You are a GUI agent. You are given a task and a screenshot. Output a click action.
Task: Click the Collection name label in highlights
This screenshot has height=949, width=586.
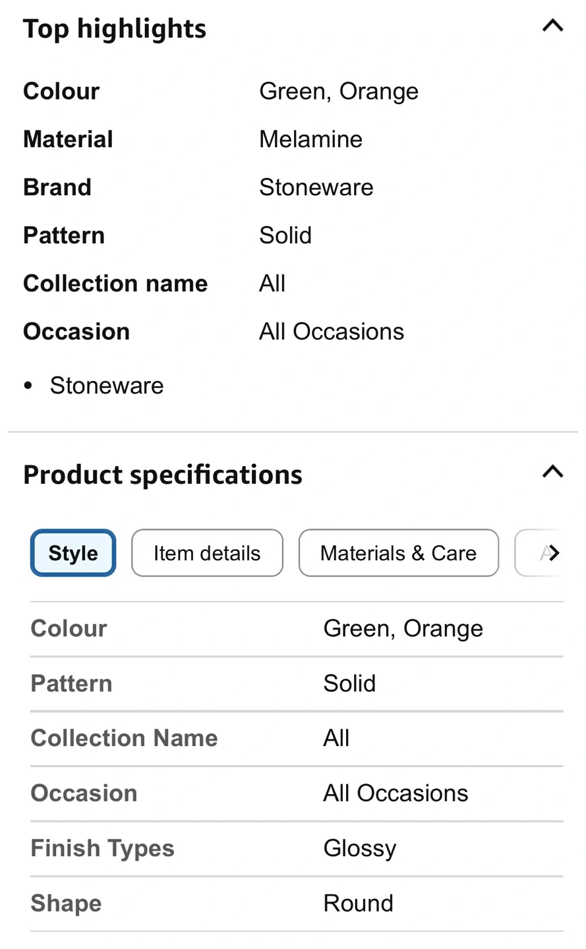[x=115, y=283]
